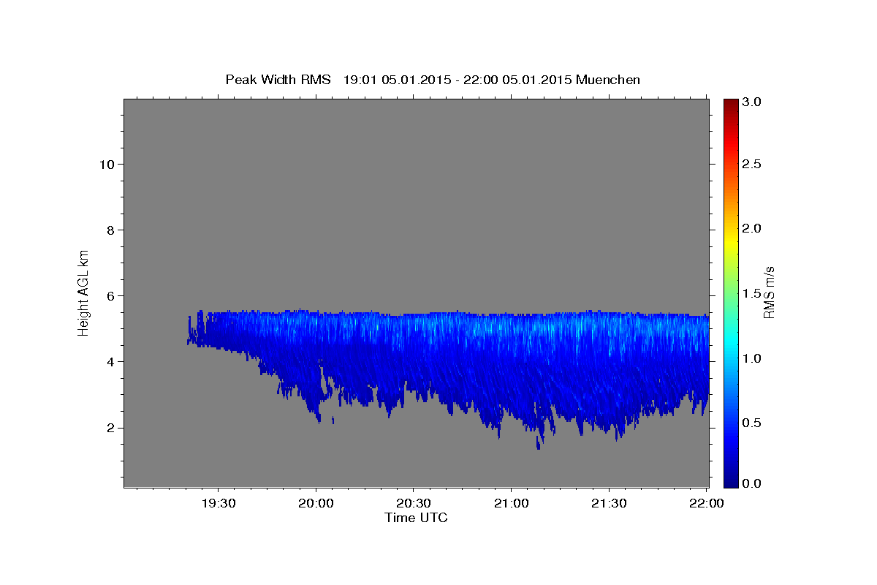877x585 pixels.
Task: Click the 20:00 time tick label
Action: (x=316, y=504)
